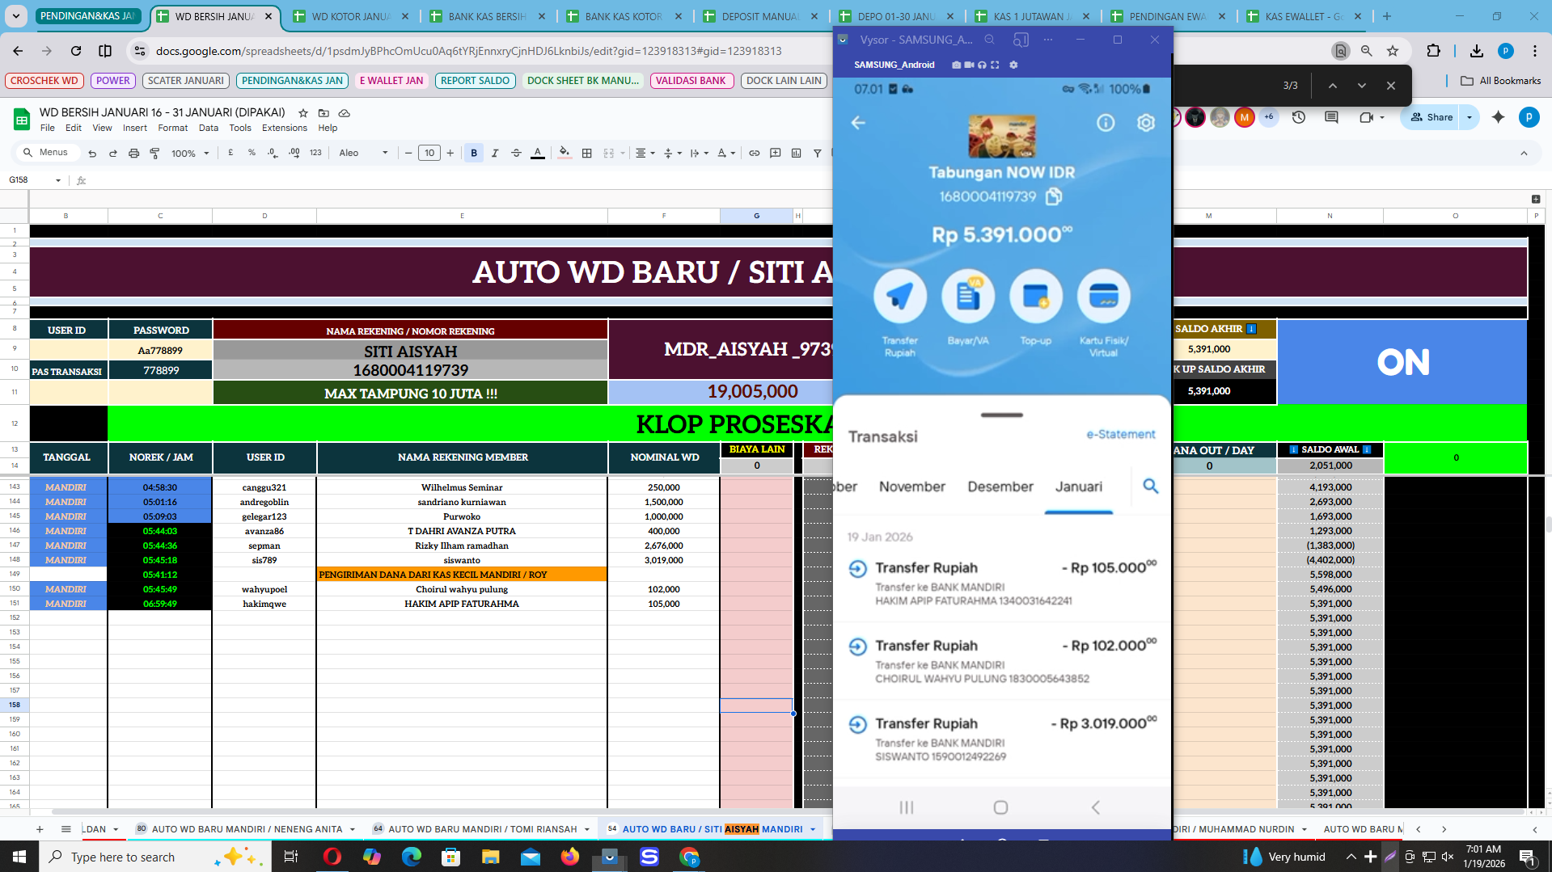Open VALIDASI BANK bookmark

(691, 81)
